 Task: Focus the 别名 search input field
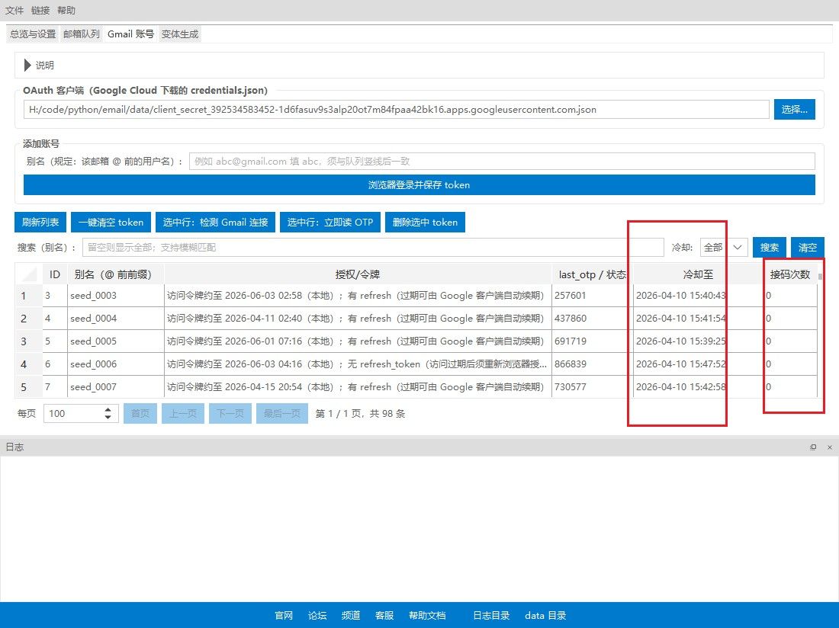pos(372,248)
